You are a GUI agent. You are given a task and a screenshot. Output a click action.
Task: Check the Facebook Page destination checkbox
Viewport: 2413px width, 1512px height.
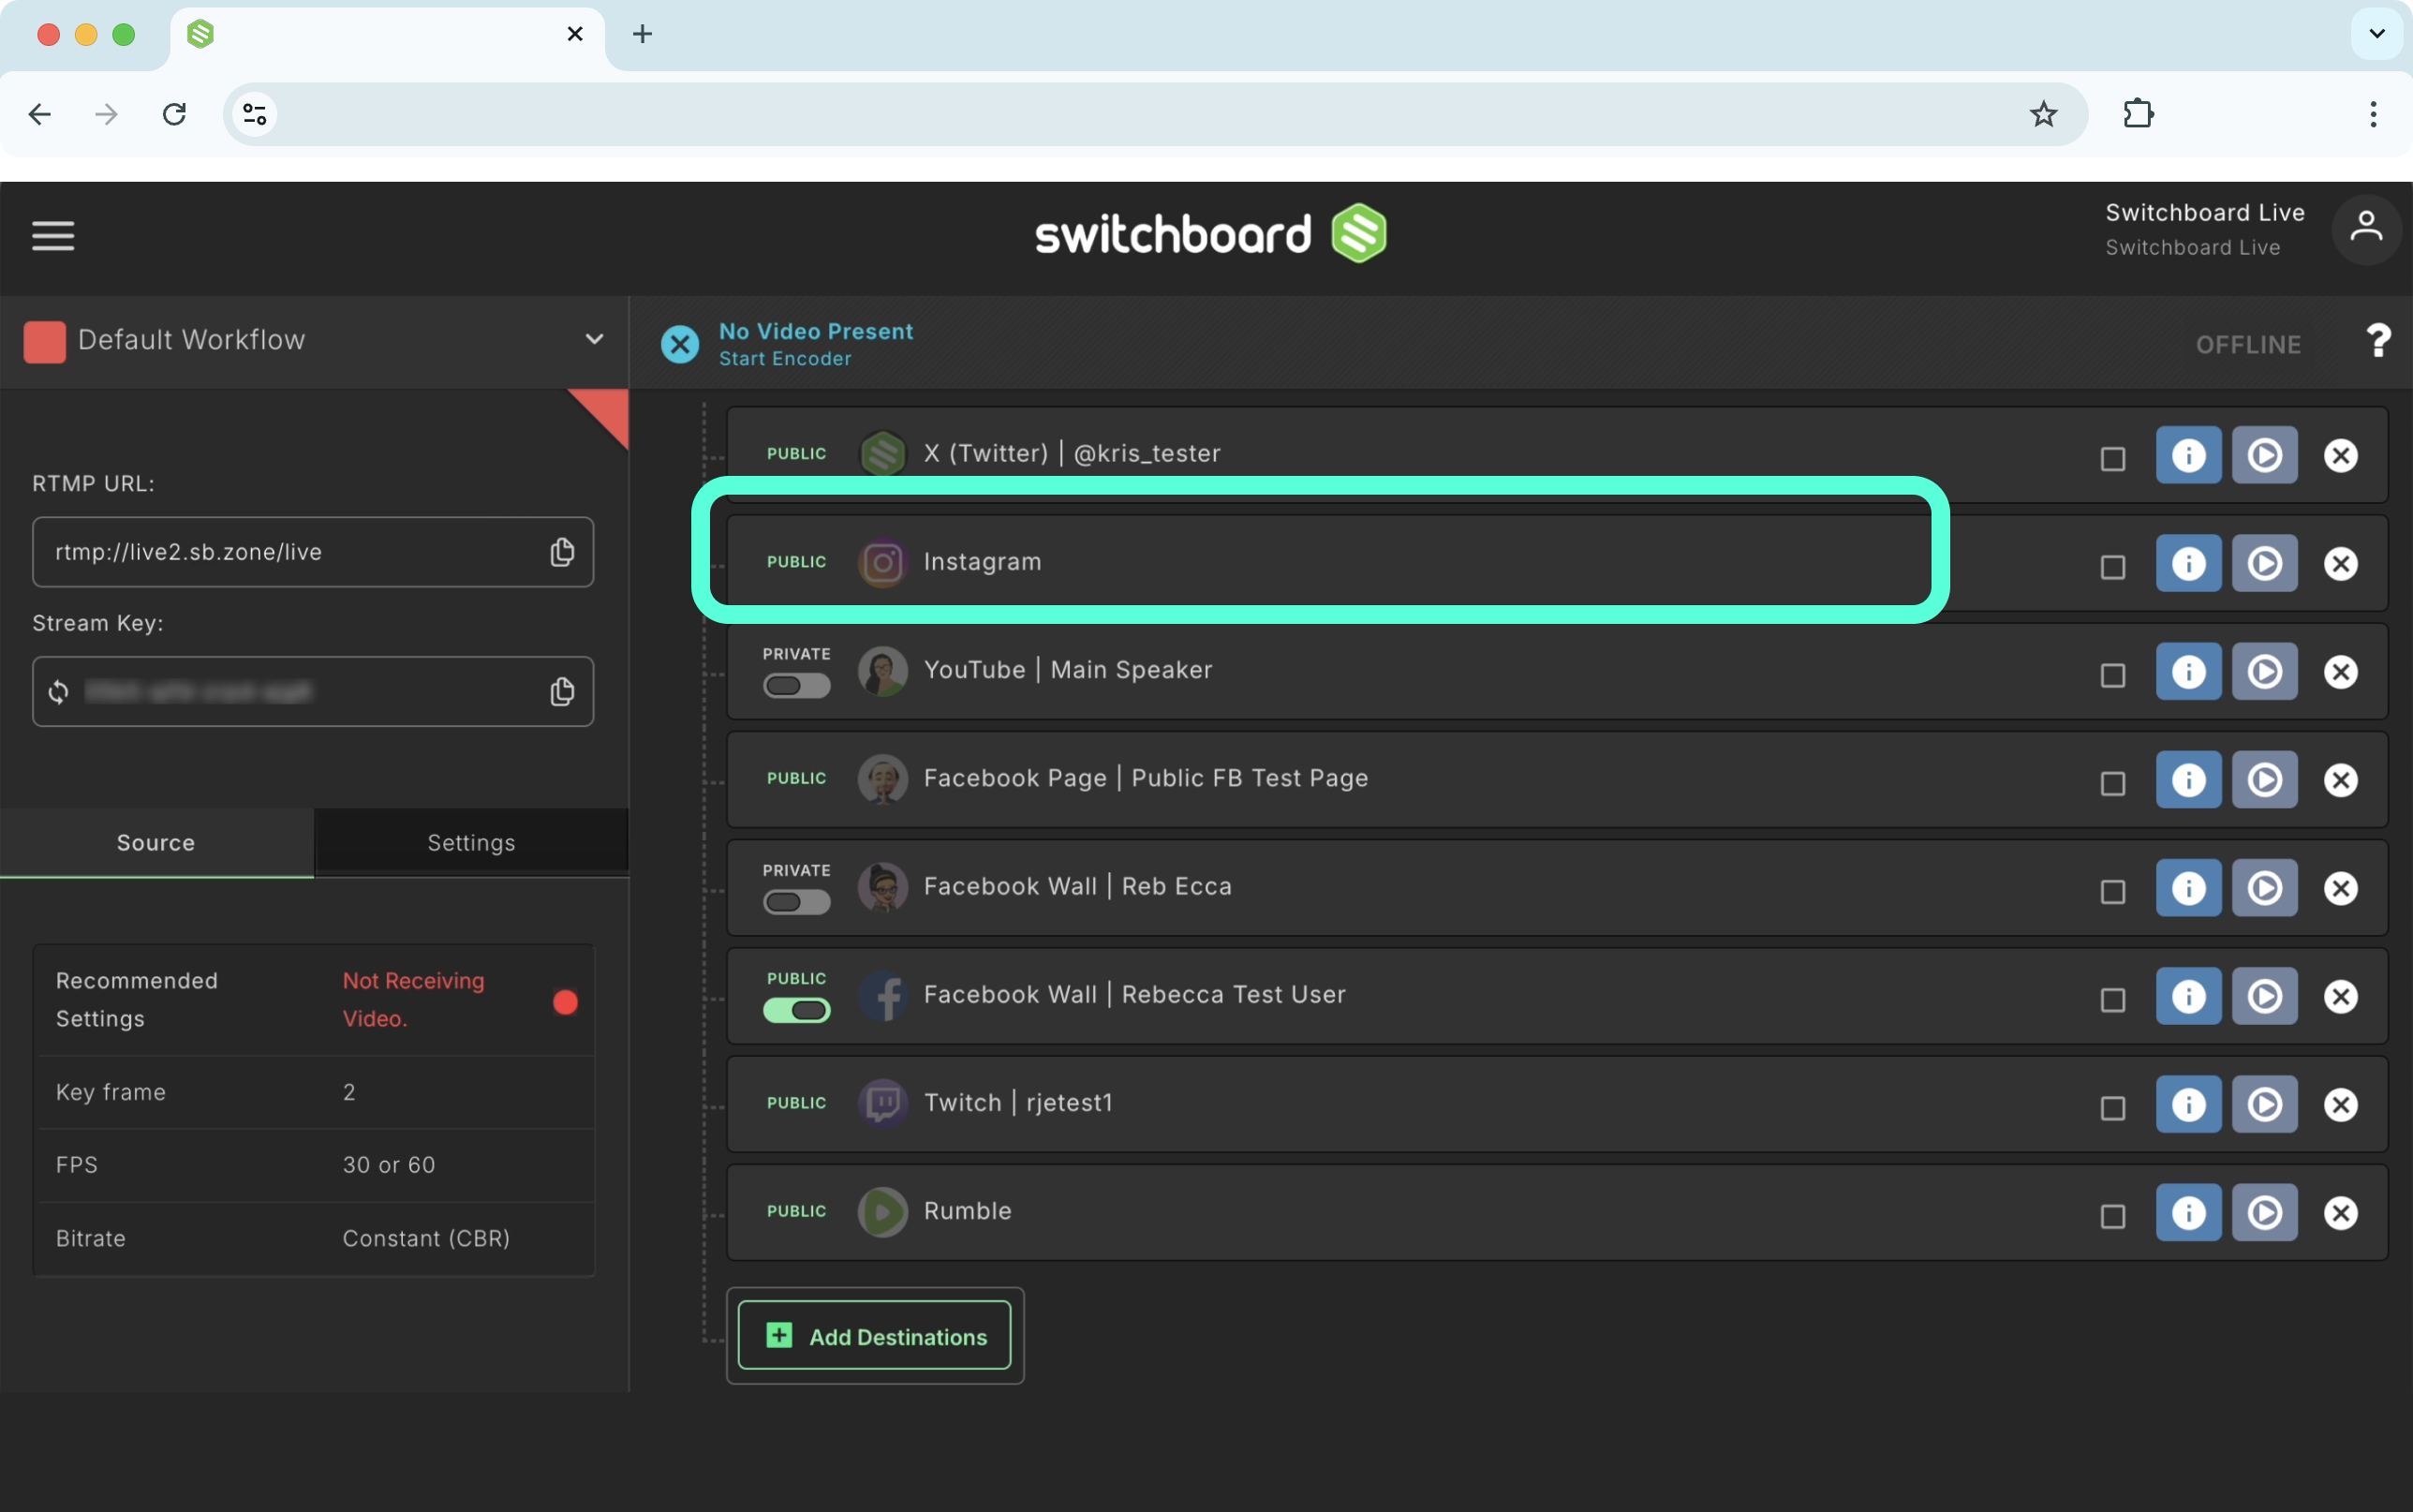pyautogui.click(x=2112, y=783)
